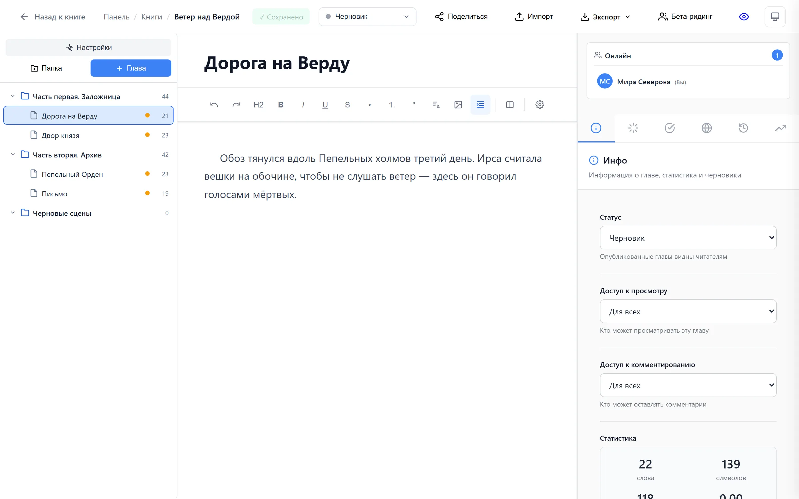Open the Черновик status dropdown in header
Viewport: 799px width, 499px height.
[x=367, y=17]
